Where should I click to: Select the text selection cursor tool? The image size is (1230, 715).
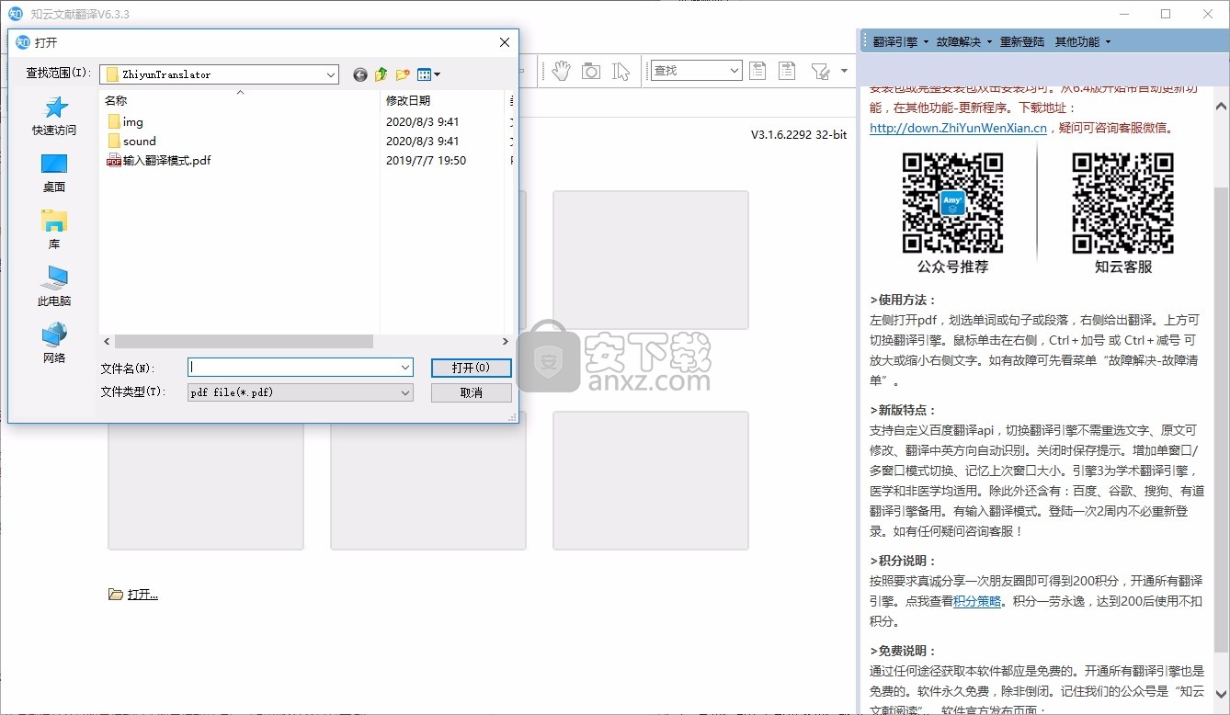621,71
